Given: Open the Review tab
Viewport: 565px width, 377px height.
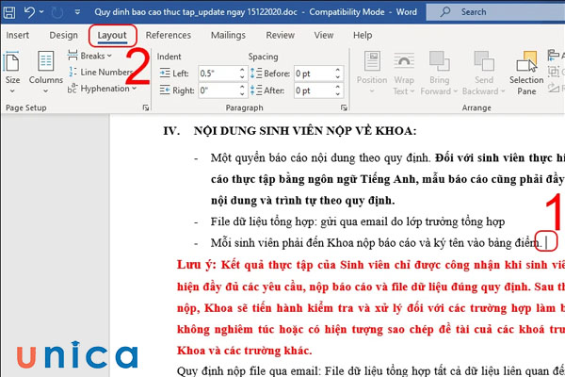Looking at the screenshot, I should point(280,36).
